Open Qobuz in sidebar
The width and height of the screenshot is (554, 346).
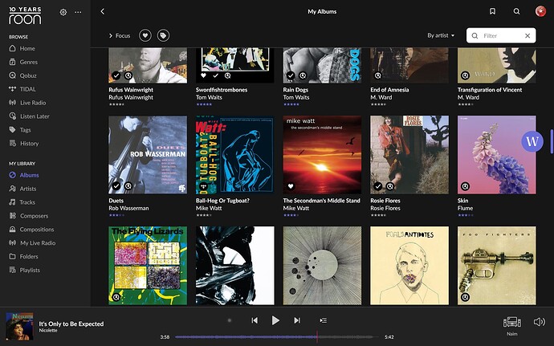click(22, 75)
